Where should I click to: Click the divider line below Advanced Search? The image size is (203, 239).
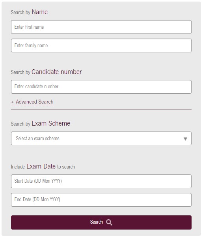[101, 109]
